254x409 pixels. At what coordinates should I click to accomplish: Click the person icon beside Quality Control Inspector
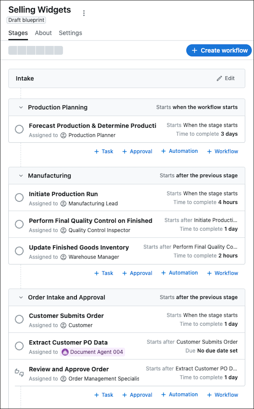[63, 230]
